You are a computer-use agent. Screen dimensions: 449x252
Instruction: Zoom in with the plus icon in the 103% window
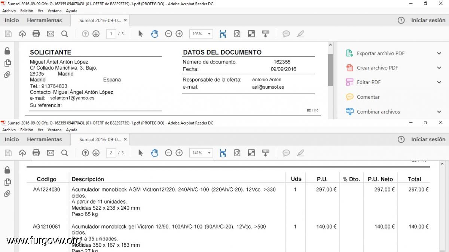point(179,34)
